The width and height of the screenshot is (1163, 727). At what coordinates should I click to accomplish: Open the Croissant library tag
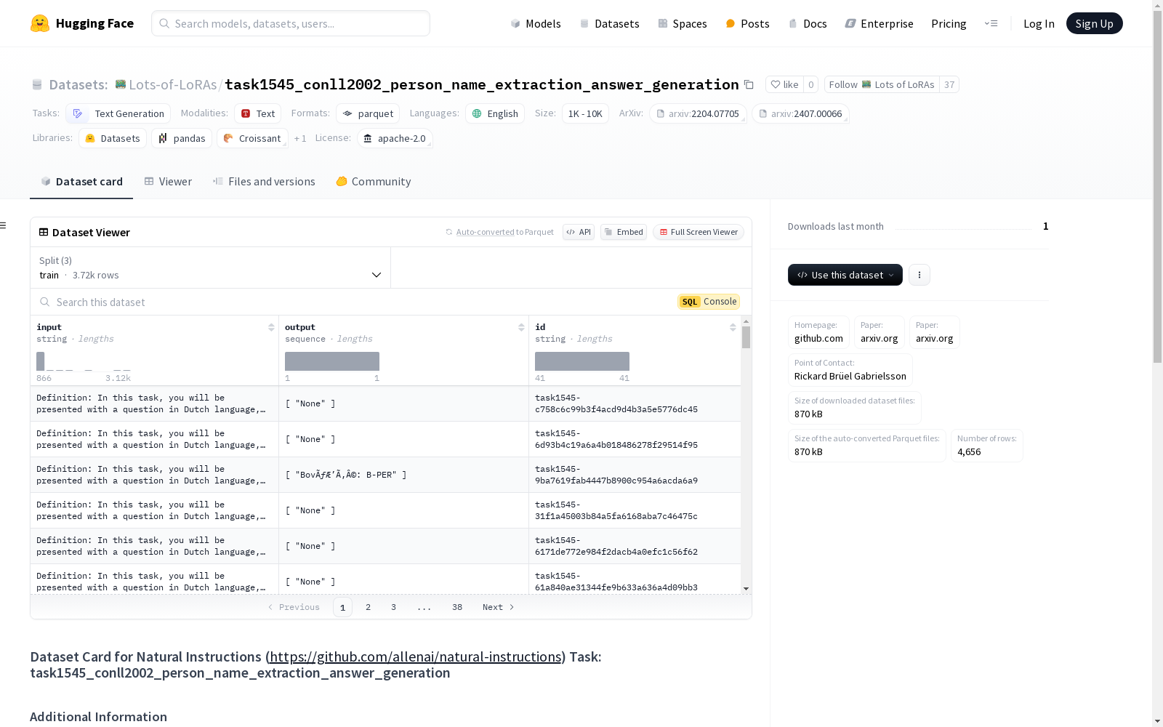click(252, 138)
